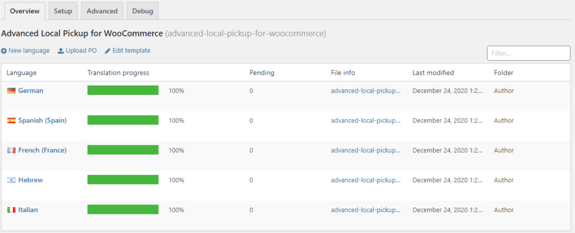The image size is (575, 233).
Task: Click the French flag icon
Action: (x=11, y=150)
